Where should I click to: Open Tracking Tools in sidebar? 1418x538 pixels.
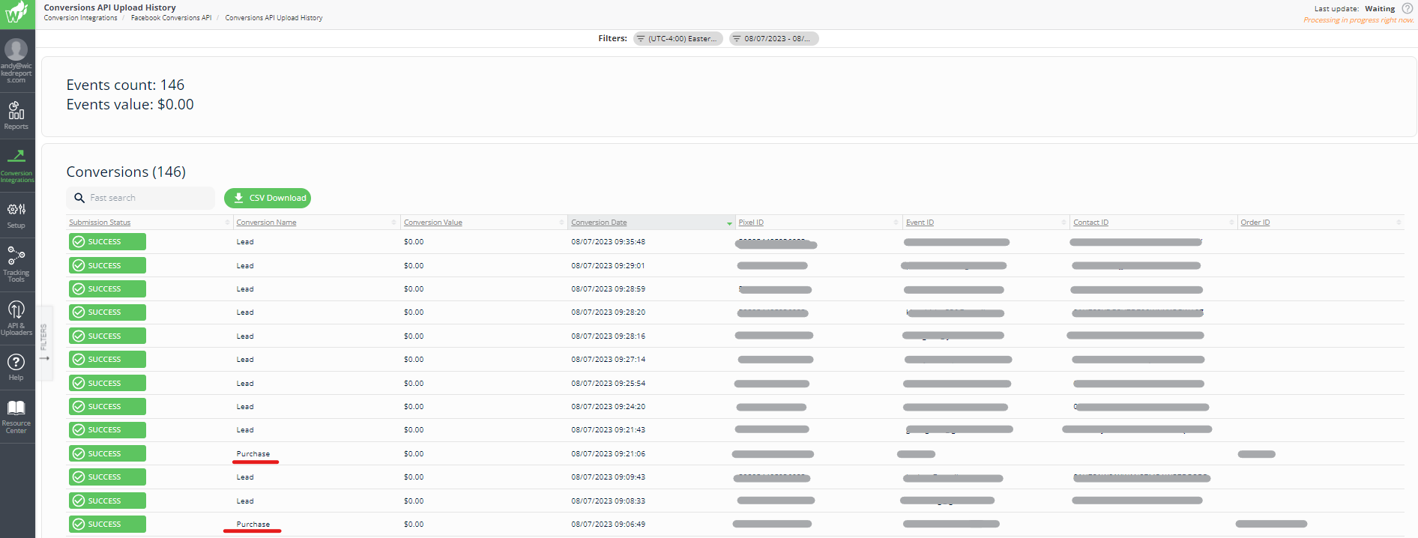tap(16, 265)
